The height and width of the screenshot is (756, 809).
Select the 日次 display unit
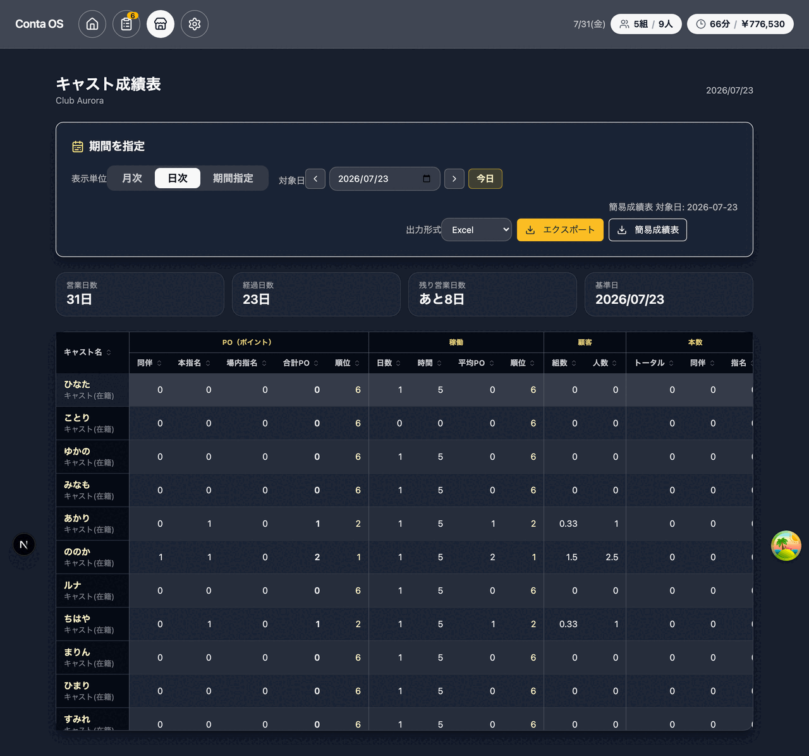tap(178, 178)
